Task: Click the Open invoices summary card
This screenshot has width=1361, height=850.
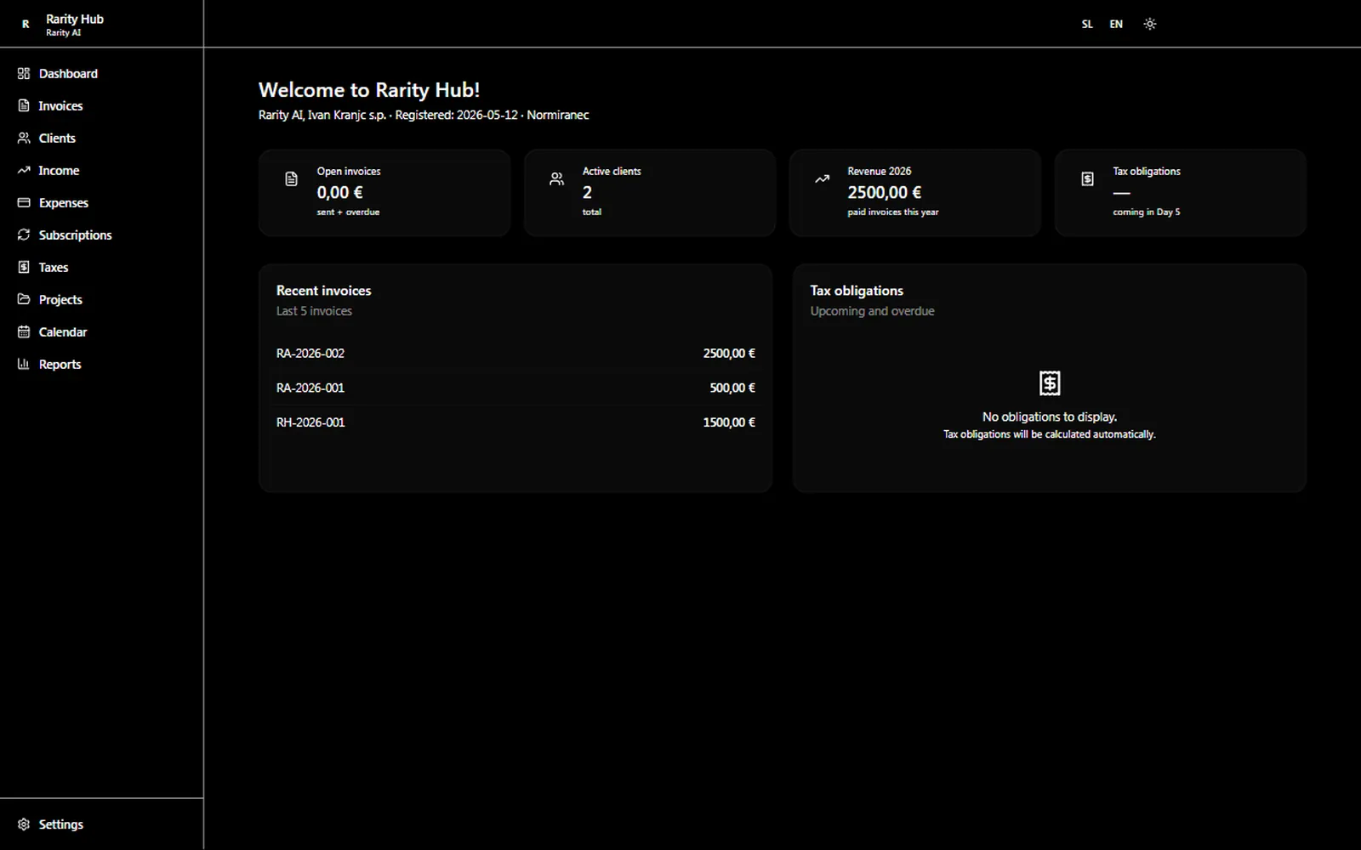Action: [x=384, y=193]
